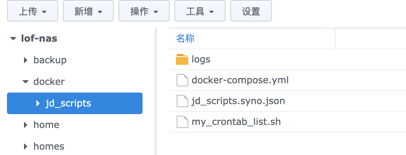Select the my_crontab_list.sh file name

click(x=236, y=122)
